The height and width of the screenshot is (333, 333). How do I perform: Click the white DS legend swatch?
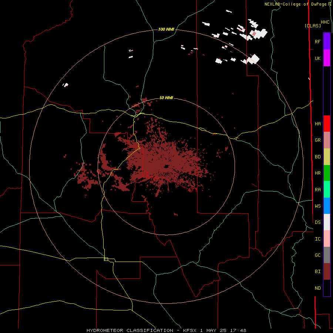click(327, 222)
